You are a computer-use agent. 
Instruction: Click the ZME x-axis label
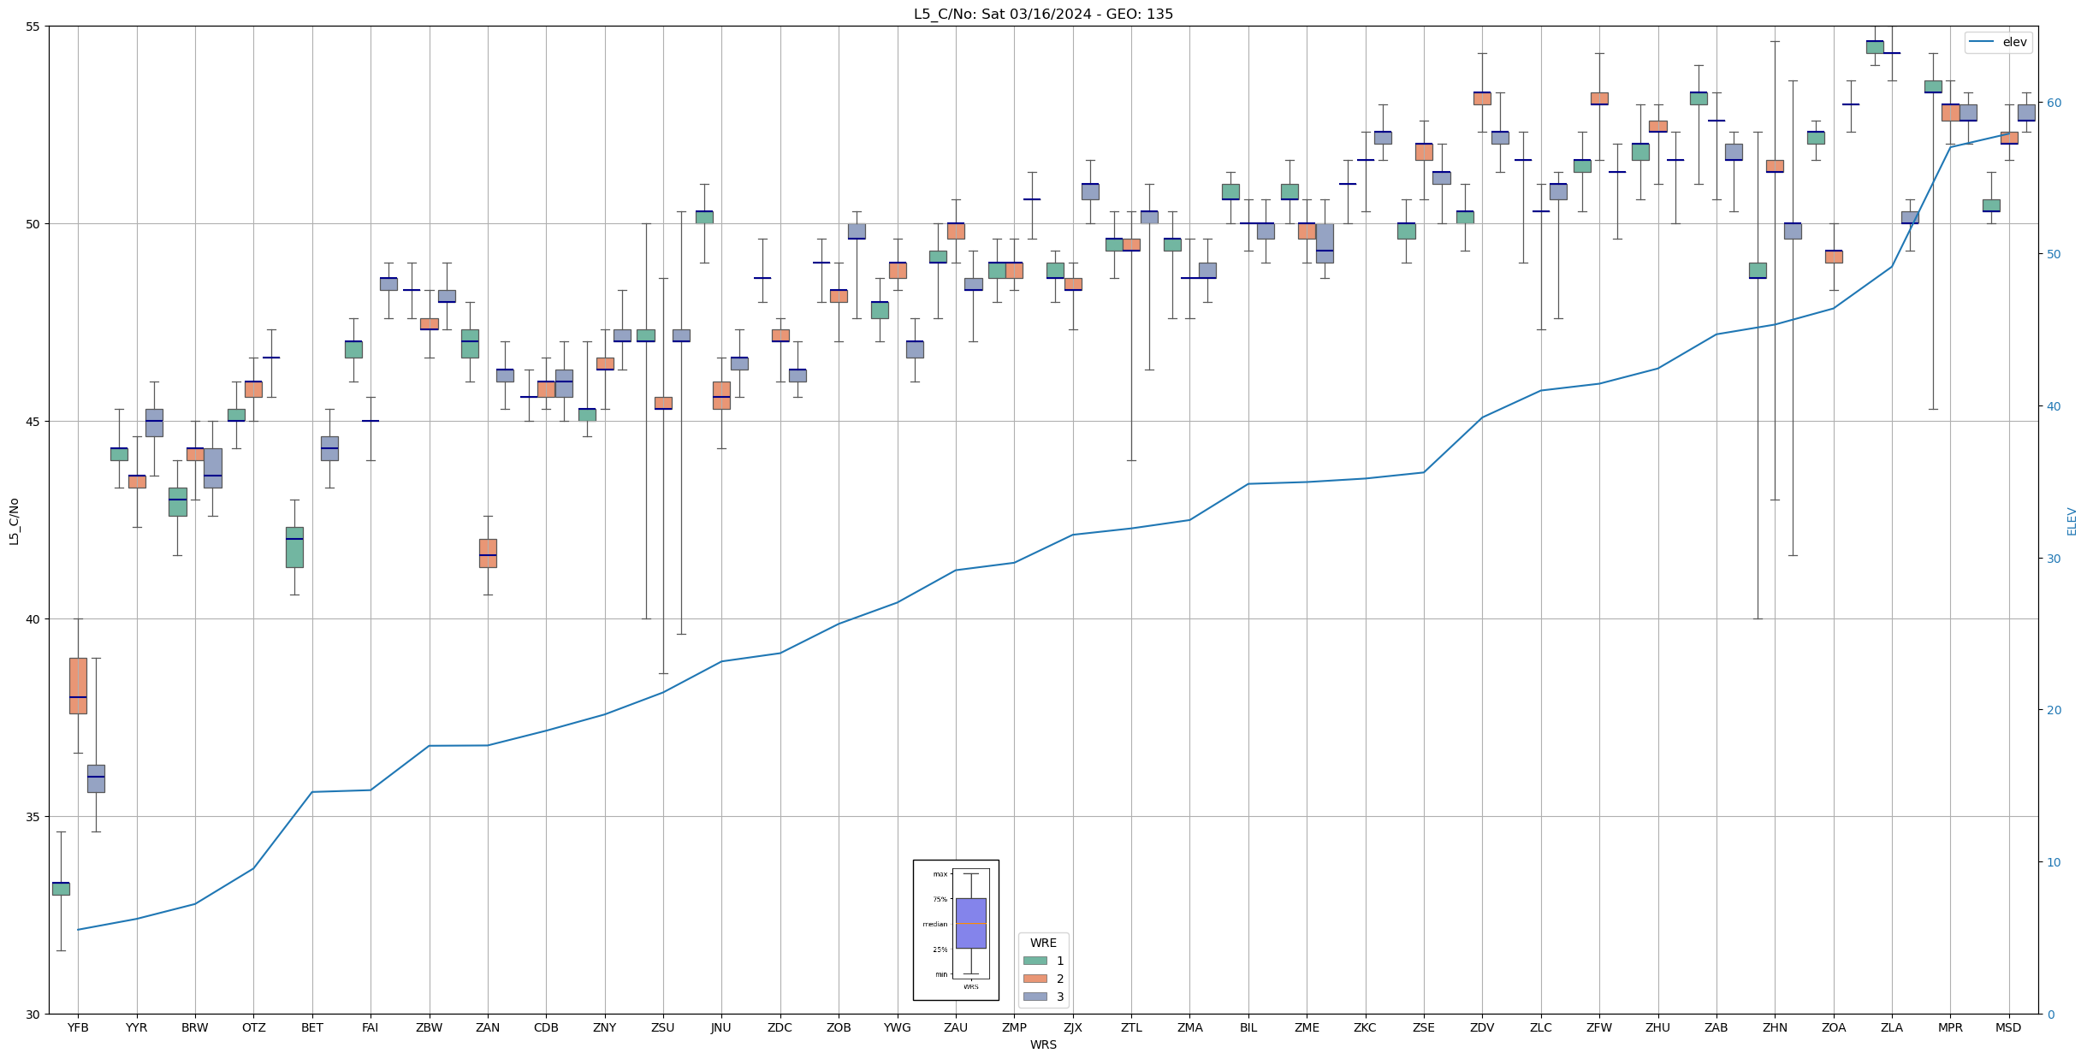1307,1027
